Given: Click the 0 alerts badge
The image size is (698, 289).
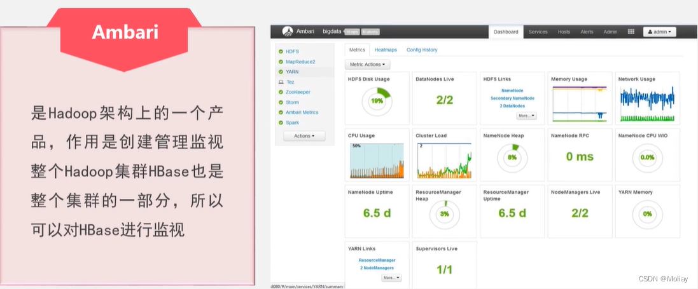Looking at the screenshot, I should point(370,32).
